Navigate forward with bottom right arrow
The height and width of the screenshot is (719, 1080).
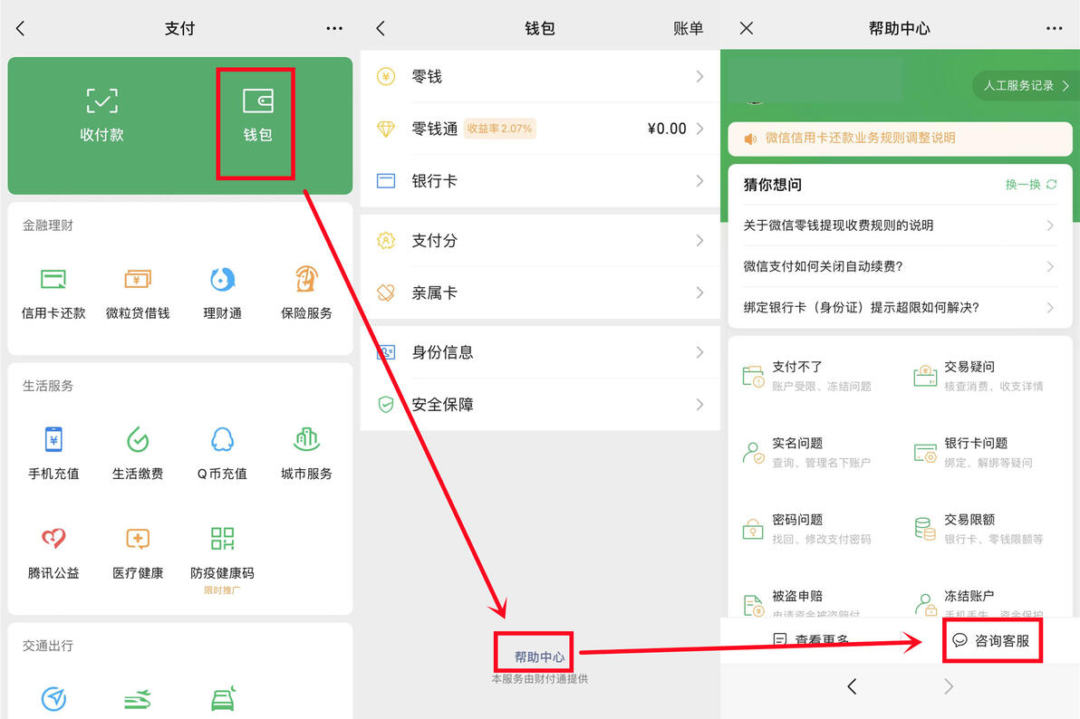(949, 686)
